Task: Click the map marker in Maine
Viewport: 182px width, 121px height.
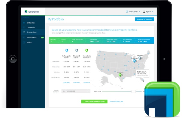Action: [x=148, y=53]
